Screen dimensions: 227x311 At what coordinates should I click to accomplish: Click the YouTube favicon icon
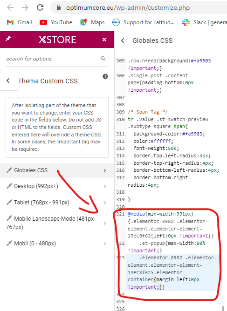click(43, 22)
